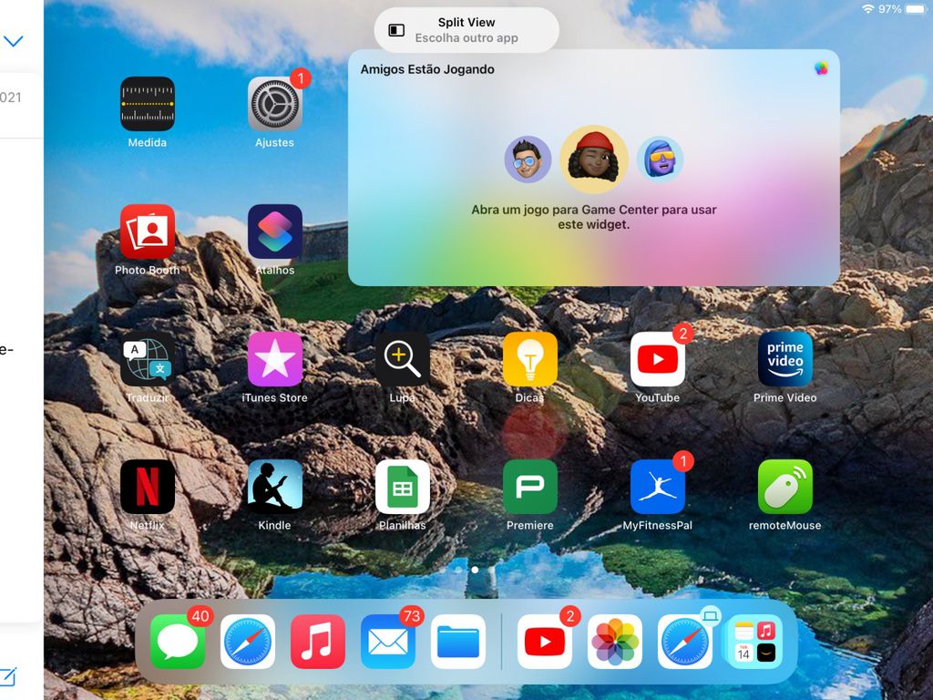Open the Lupa magnifier app
This screenshot has width=933, height=700.
coord(402,359)
